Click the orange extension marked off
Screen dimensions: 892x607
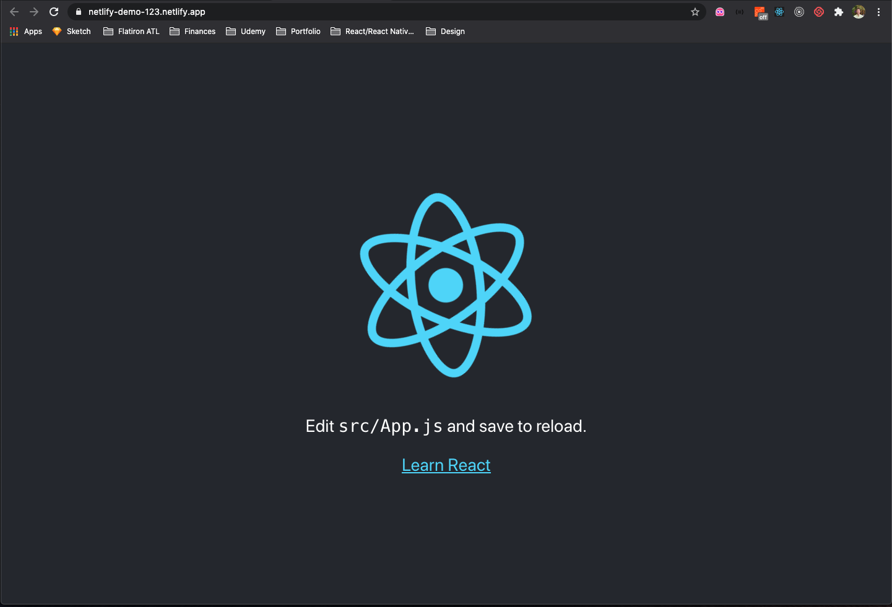pyautogui.click(x=761, y=13)
